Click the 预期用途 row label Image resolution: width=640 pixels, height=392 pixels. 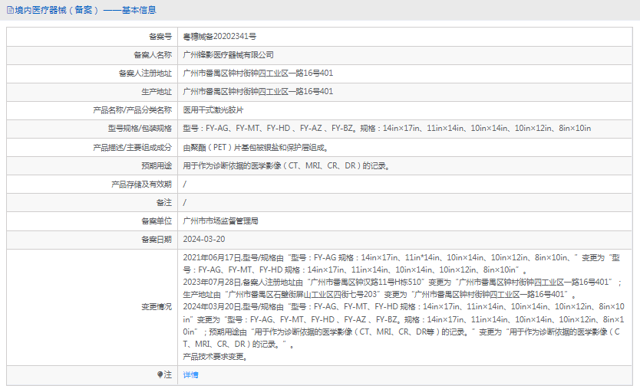[x=157, y=165]
